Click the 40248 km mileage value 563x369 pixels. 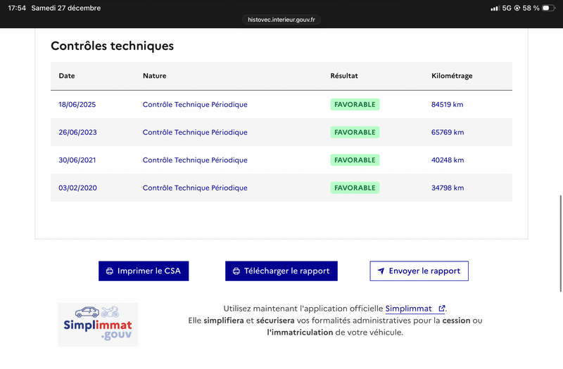[x=448, y=160]
